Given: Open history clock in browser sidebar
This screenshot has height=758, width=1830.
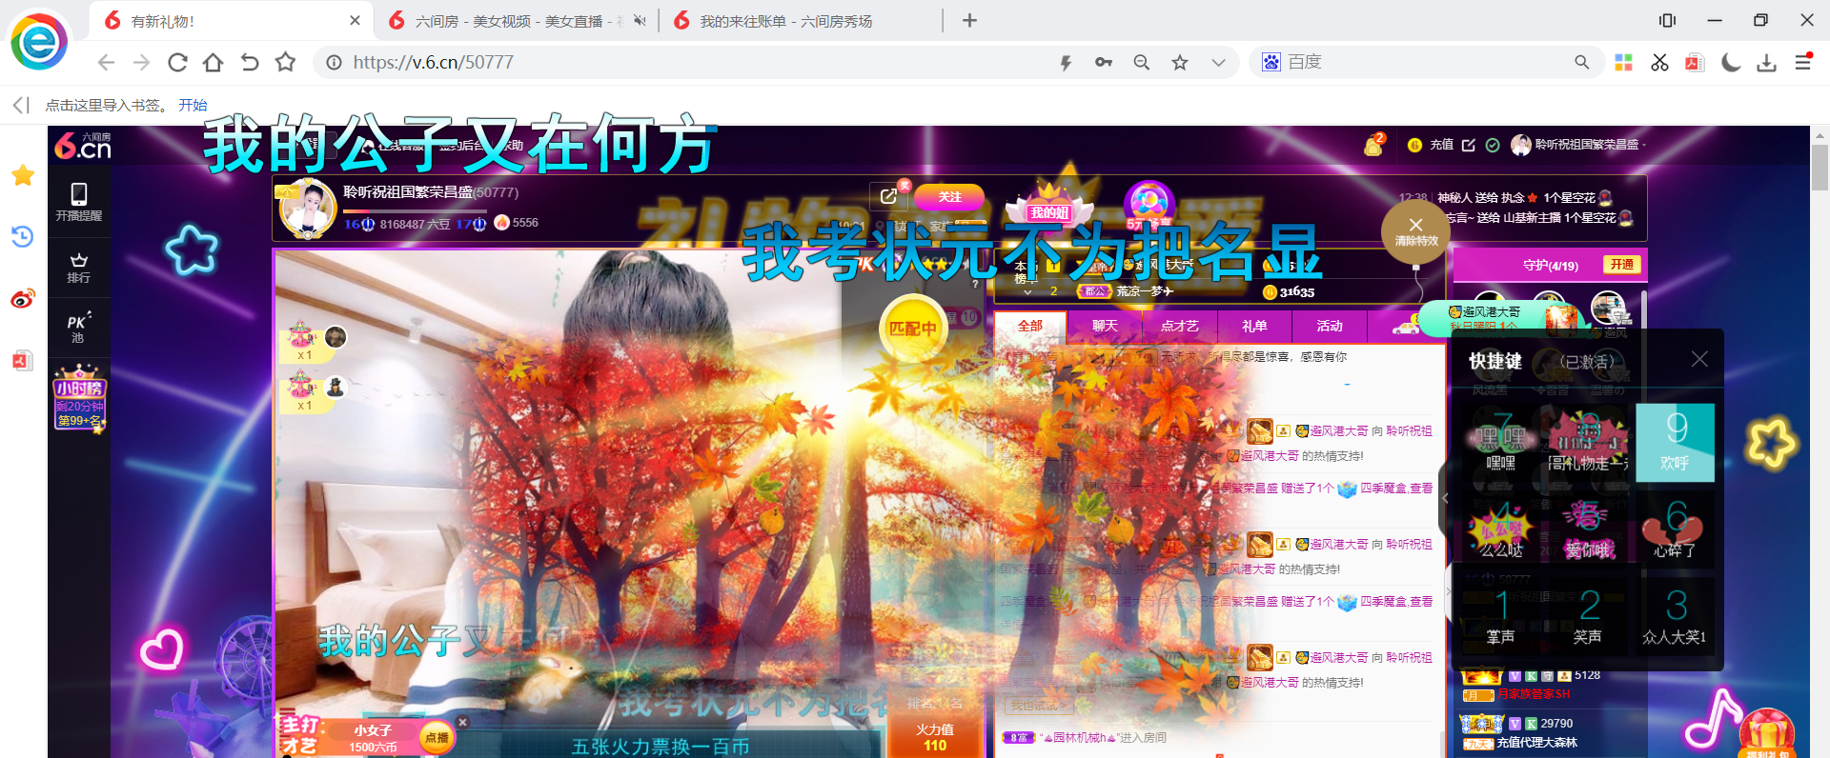Looking at the screenshot, I should tap(23, 236).
